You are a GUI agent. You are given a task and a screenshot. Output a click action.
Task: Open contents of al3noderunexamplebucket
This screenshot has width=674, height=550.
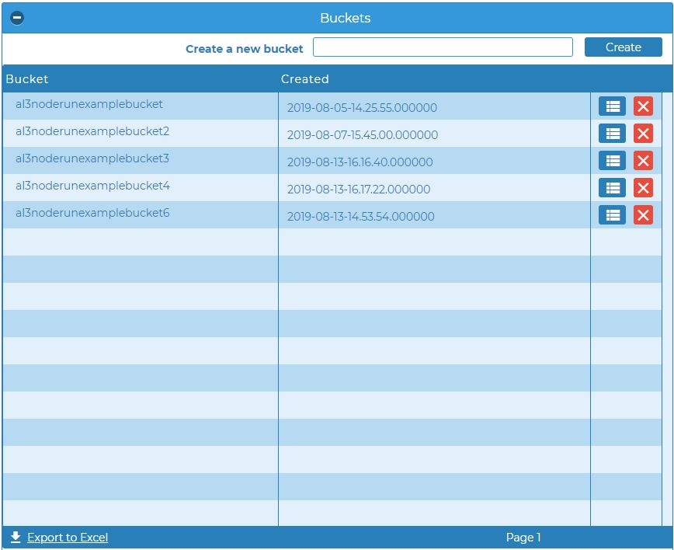tap(613, 106)
